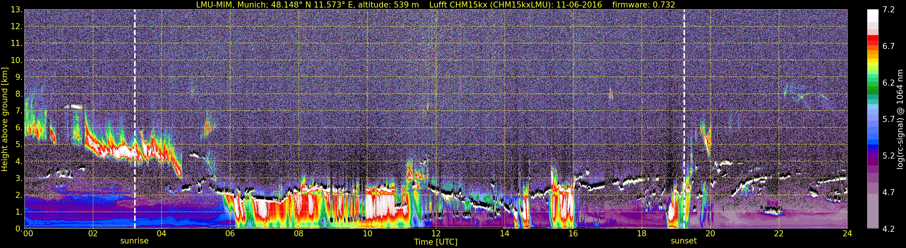Click the height axis tick label '11.'

click(16, 43)
